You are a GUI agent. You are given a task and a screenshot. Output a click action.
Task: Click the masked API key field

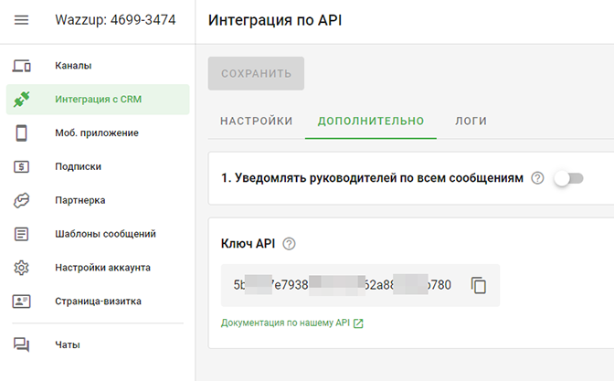(x=343, y=285)
